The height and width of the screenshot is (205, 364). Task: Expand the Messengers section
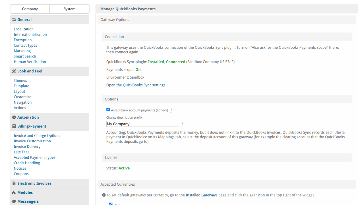[x=50, y=201]
